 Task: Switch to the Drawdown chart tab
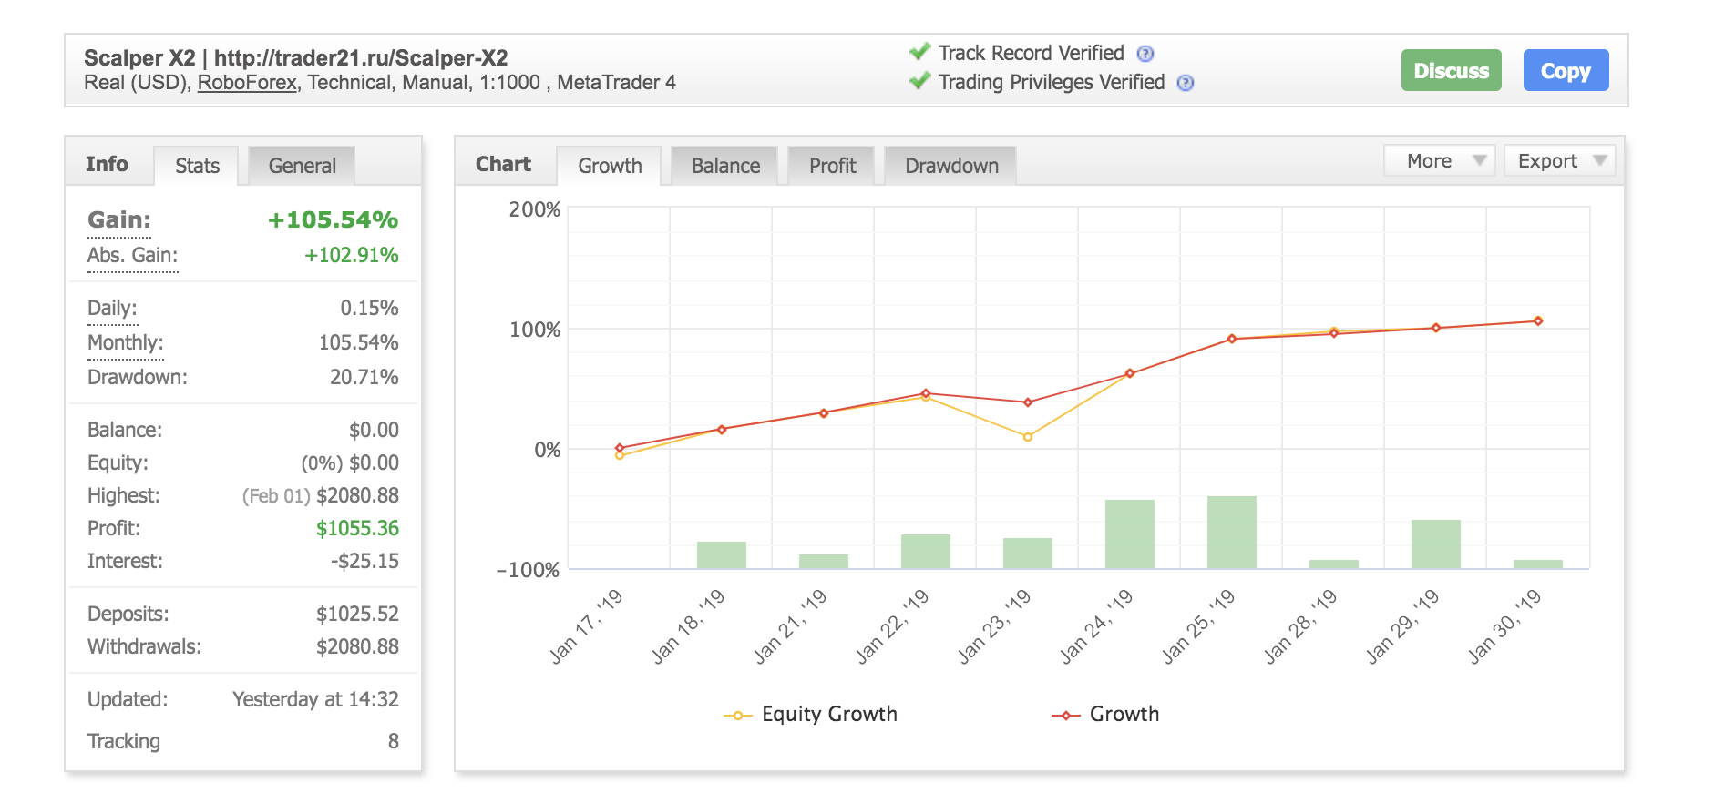pyautogui.click(x=951, y=166)
